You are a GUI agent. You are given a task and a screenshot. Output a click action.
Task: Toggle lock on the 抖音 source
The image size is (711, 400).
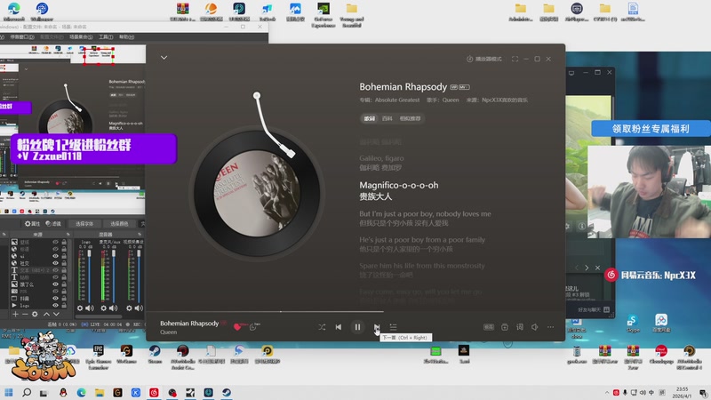[x=64, y=299]
